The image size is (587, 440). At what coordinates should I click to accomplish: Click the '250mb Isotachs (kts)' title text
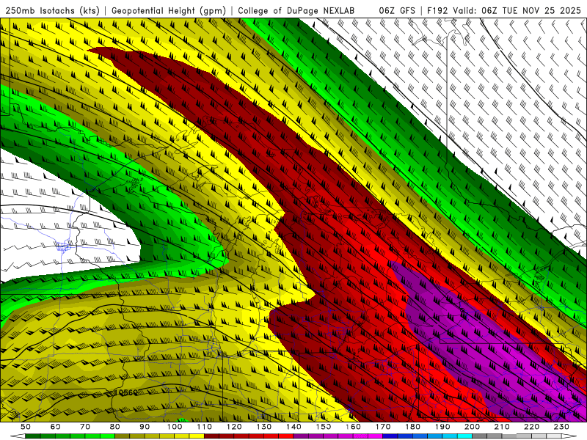(x=52, y=10)
